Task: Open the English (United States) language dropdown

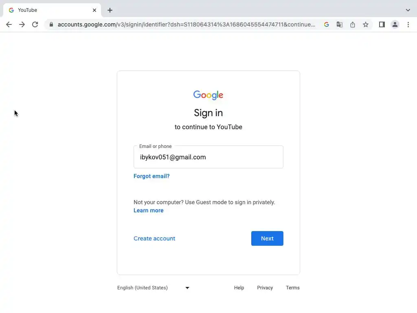Action: pyautogui.click(x=154, y=288)
